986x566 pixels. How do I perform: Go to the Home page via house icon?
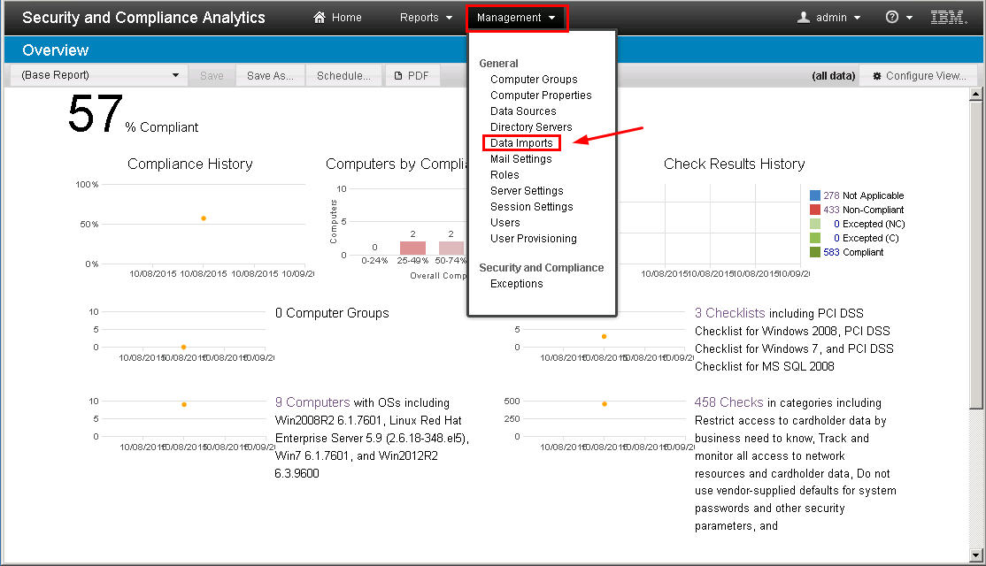320,18
